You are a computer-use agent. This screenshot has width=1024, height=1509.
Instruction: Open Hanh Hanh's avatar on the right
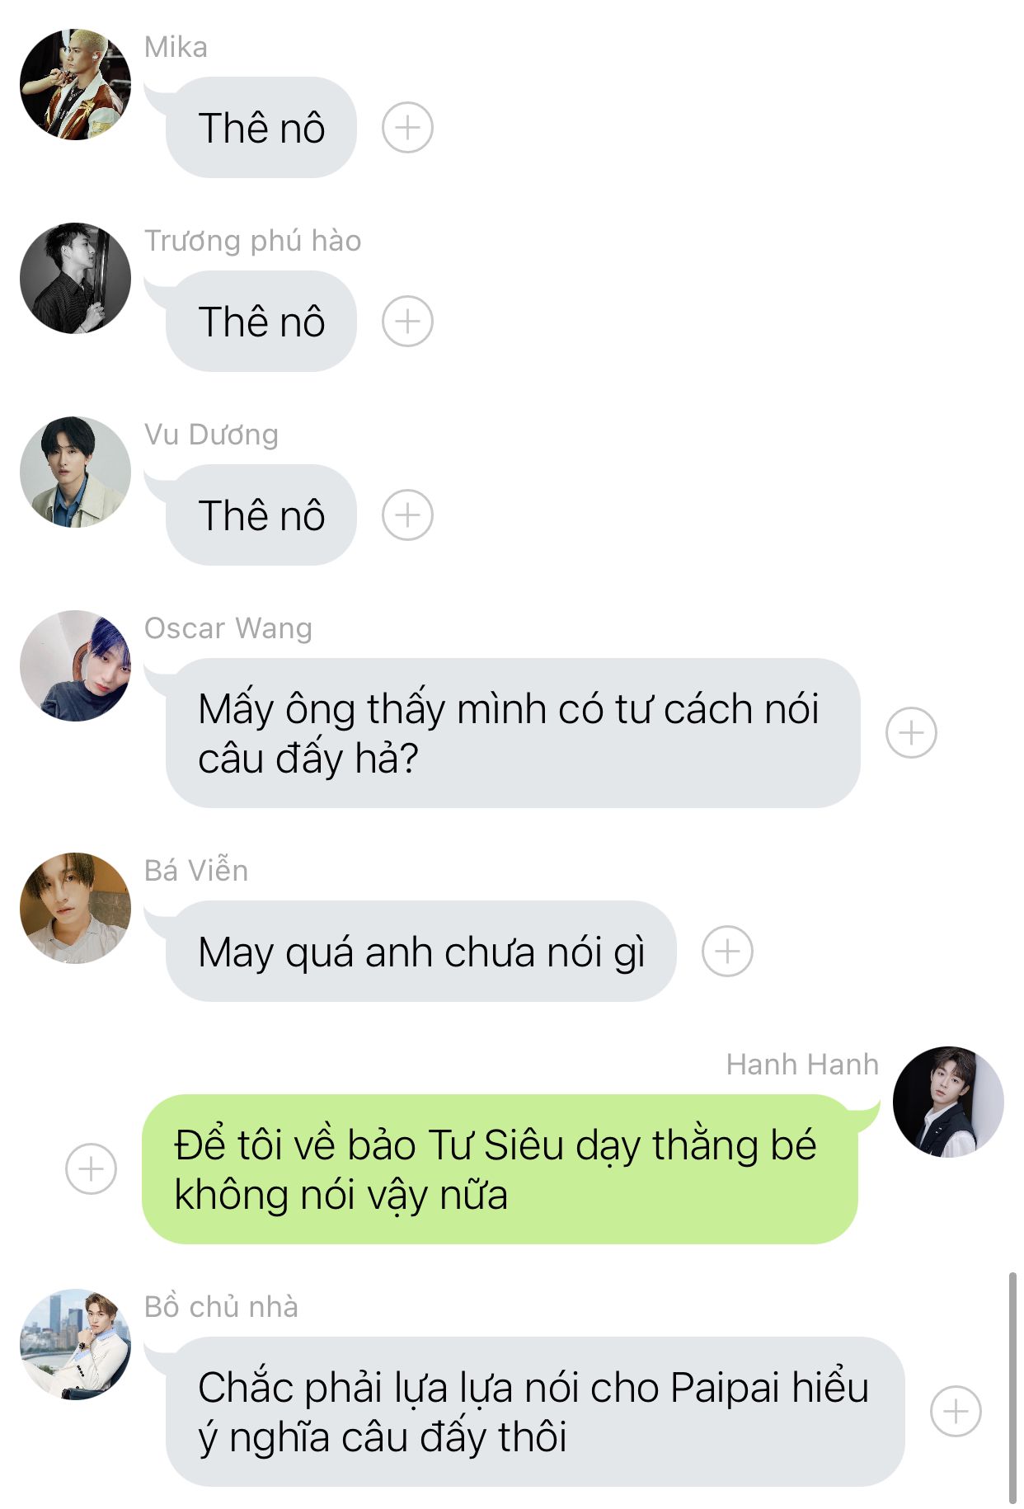tap(948, 1102)
